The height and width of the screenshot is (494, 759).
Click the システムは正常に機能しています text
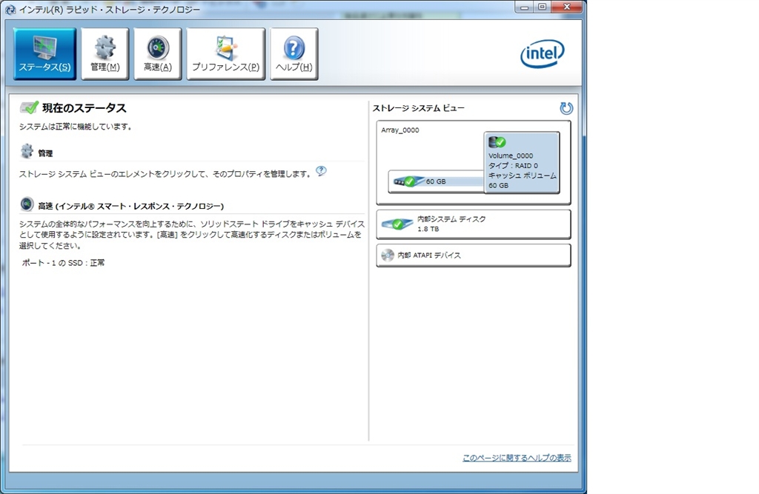coord(75,127)
